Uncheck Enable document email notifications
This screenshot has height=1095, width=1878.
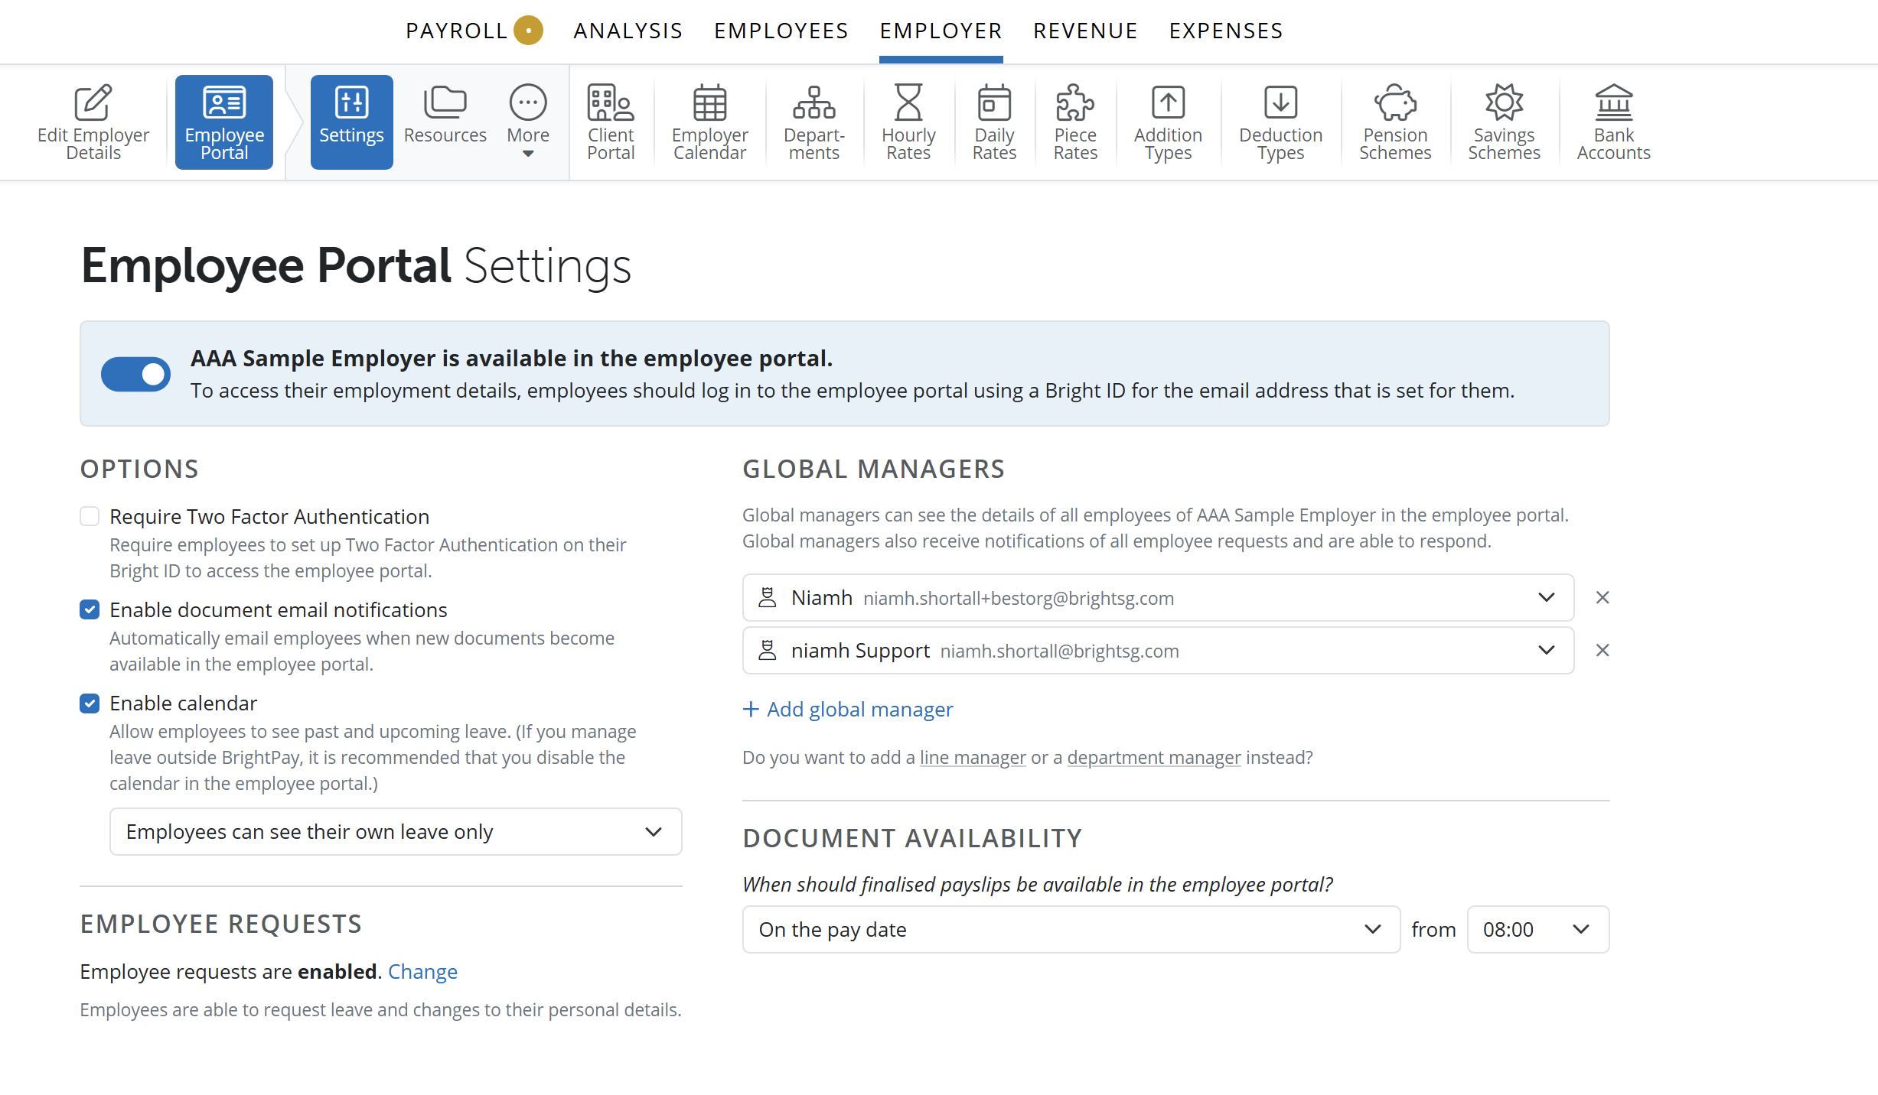(90, 610)
